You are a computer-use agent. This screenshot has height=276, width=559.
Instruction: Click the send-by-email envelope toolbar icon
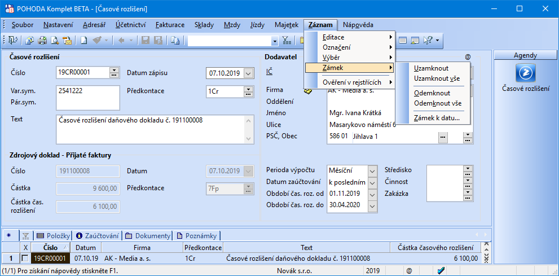[x=67, y=40]
